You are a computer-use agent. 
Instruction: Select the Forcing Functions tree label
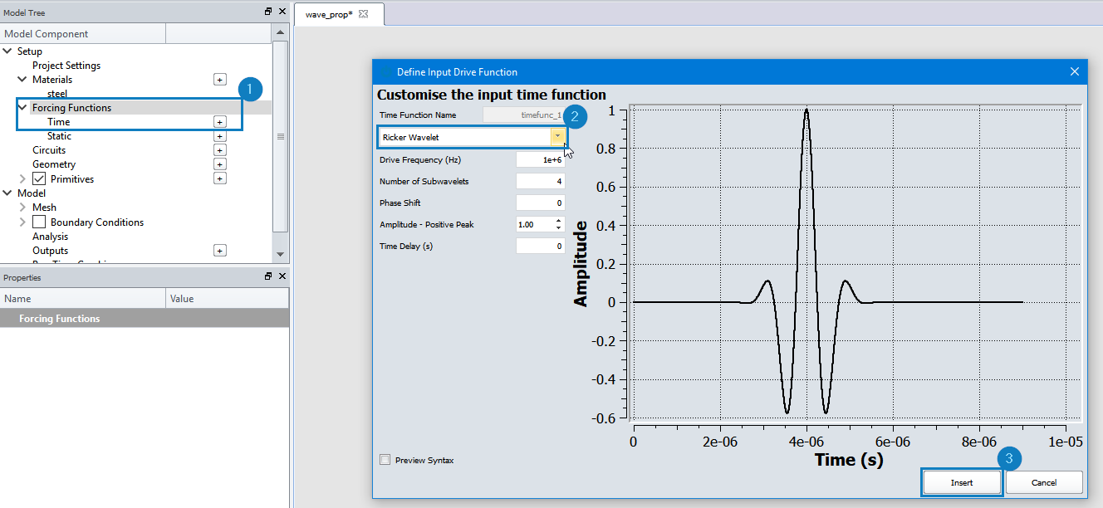(71, 108)
